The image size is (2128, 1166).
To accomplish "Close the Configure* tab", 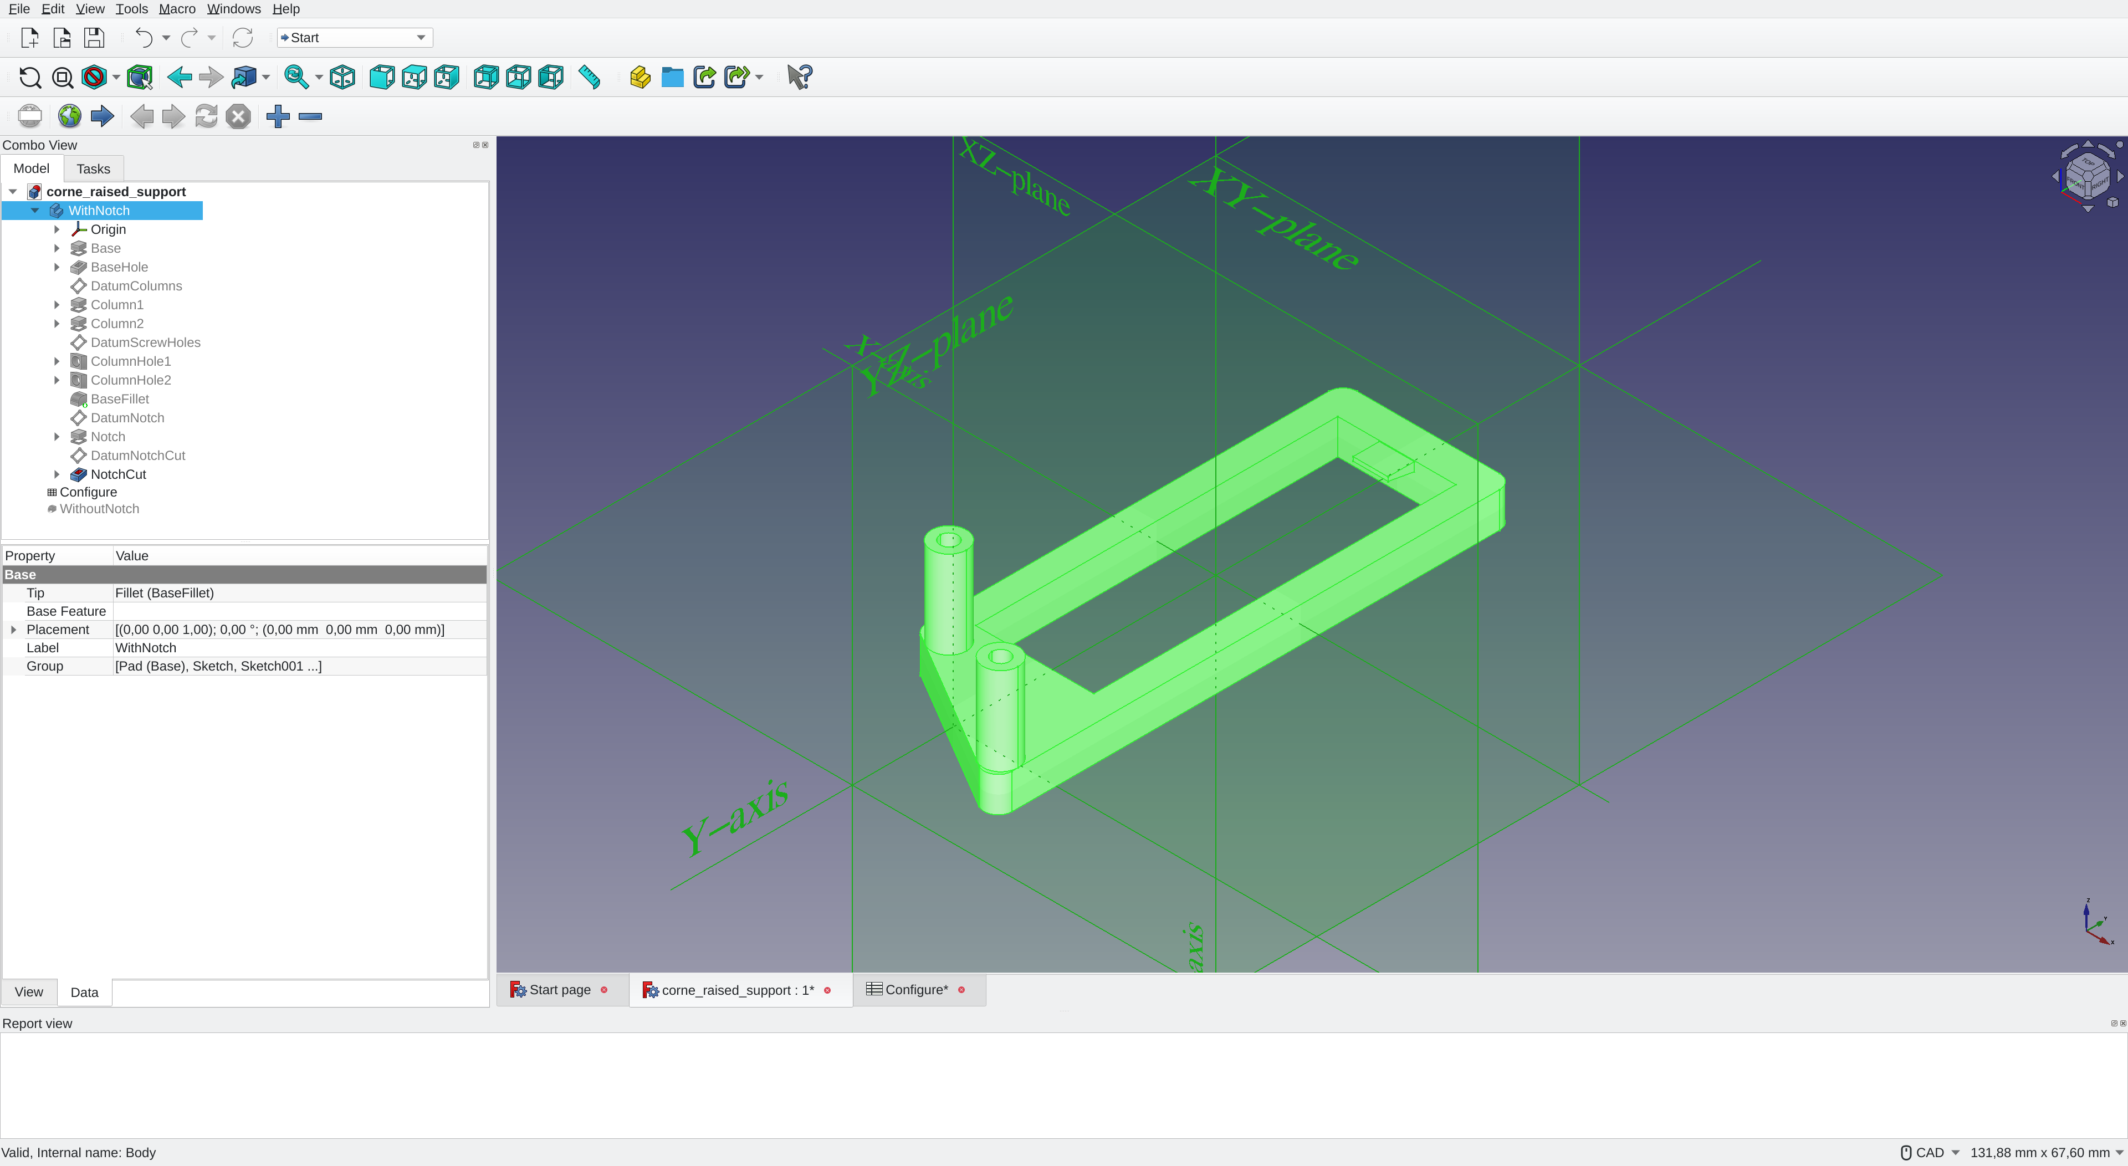I will click(x=961, y=990).
